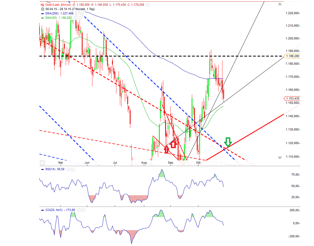The height and width of the screenshot is (246, 314).
Task: Click the pan arrows icon at chart bottom-left
Action: coord(42,163)
